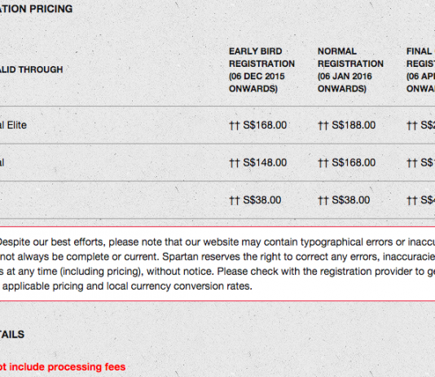
Task: Click the Details section heading
Action: pos(12,335)
